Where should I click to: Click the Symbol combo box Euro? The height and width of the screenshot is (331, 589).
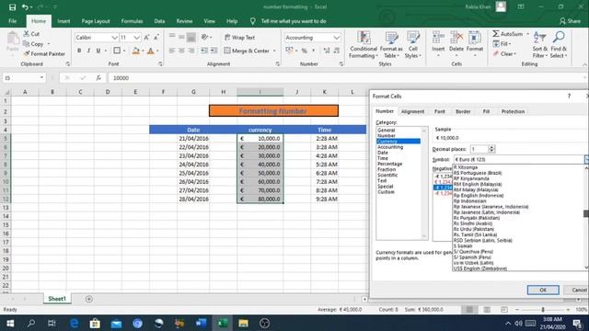(x=519, y=159)
